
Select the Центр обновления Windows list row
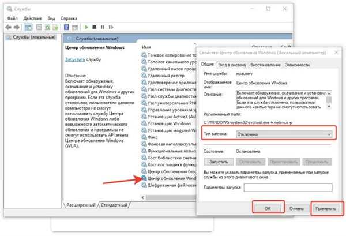tap(168, 178)
